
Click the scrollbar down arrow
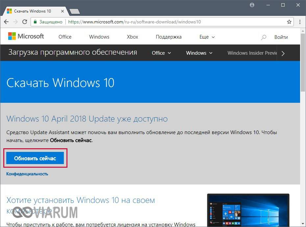303,224
